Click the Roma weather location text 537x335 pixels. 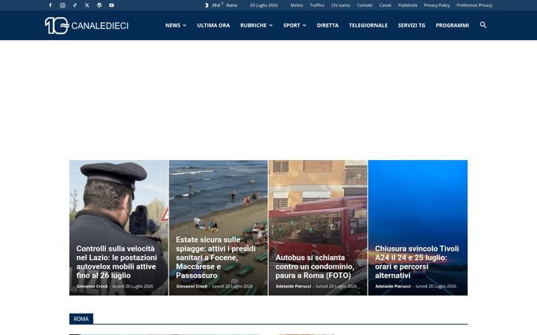click(x=231, y=5)
